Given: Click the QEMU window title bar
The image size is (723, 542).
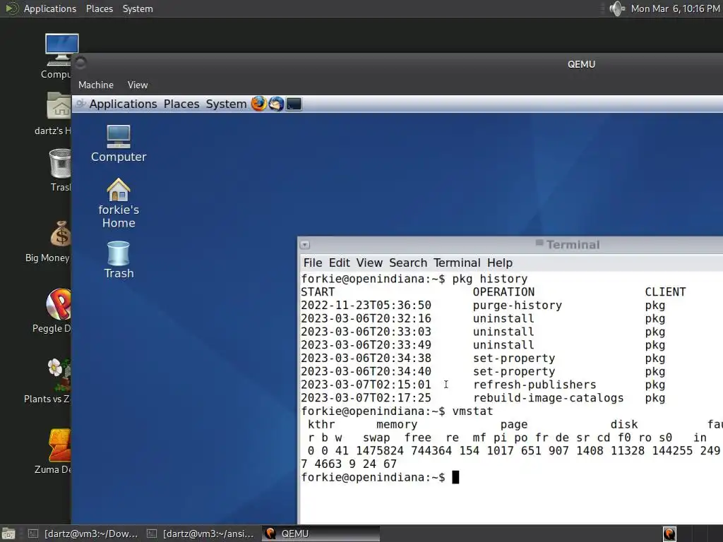Looking at the screenshot, I should 398,64.
